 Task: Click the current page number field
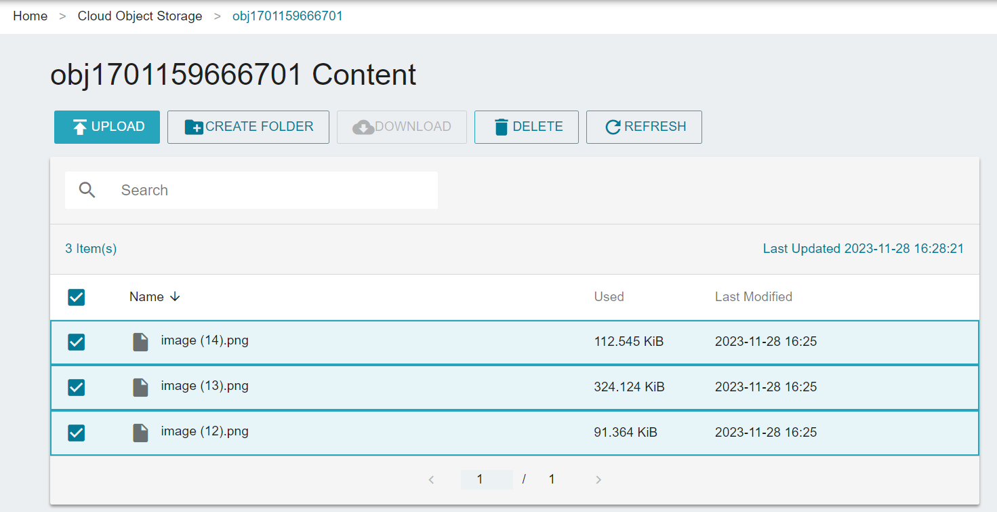click(x=485, y=479)
